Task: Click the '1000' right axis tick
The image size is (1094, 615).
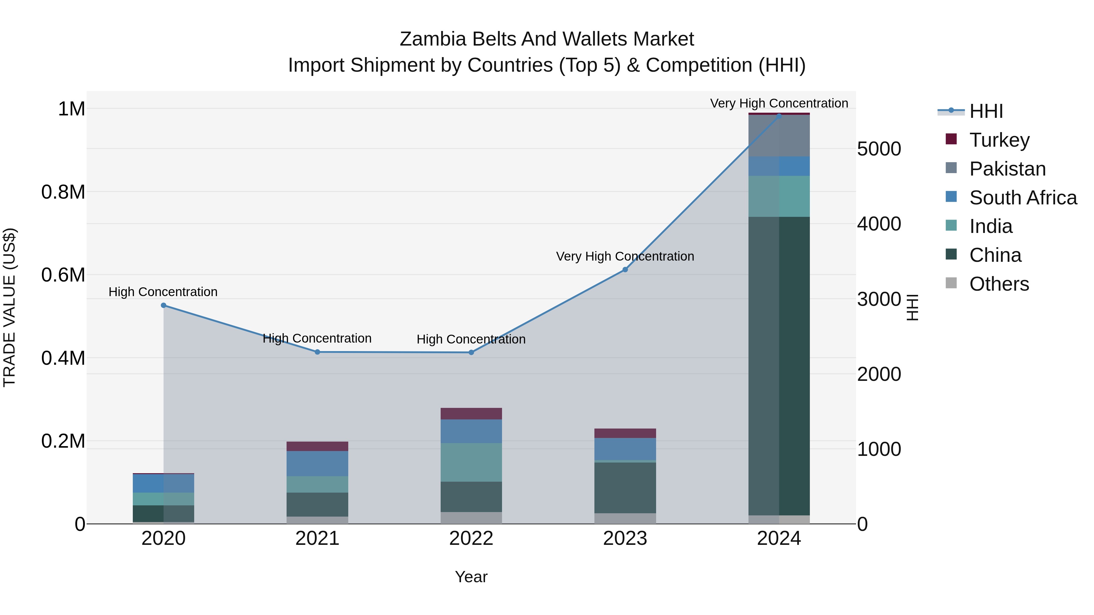Action: [879, 449]
